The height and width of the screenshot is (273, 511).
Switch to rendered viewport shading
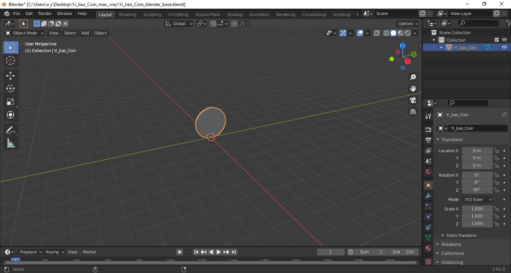(x=408, y=33)
